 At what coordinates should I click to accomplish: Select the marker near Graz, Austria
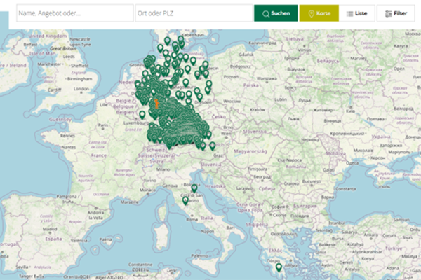point(213,145)
